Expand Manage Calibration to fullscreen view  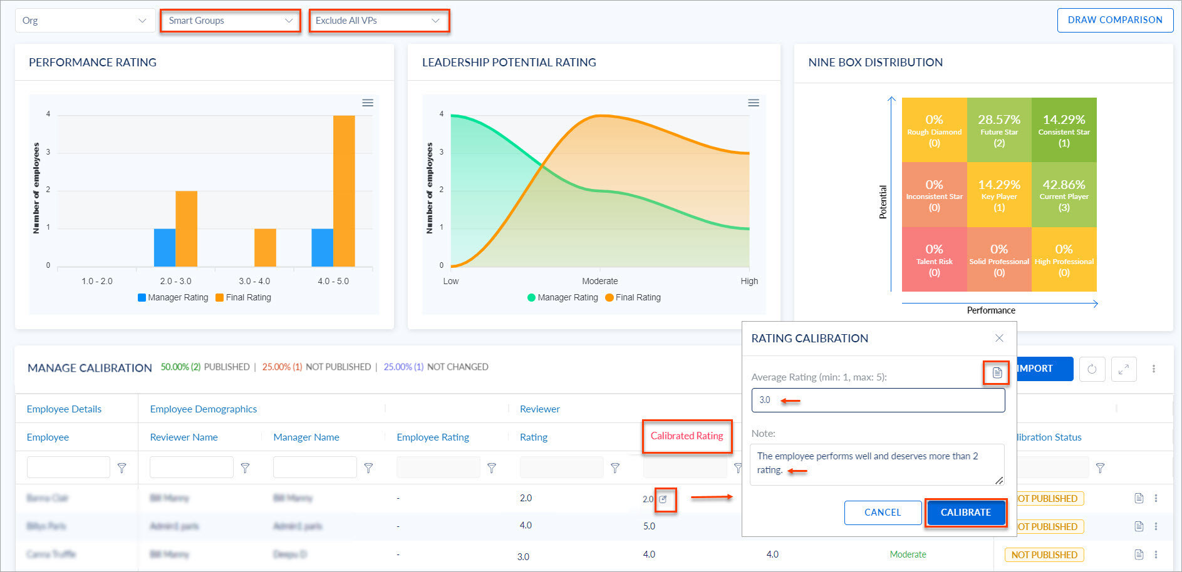[x=1124, y=369]
